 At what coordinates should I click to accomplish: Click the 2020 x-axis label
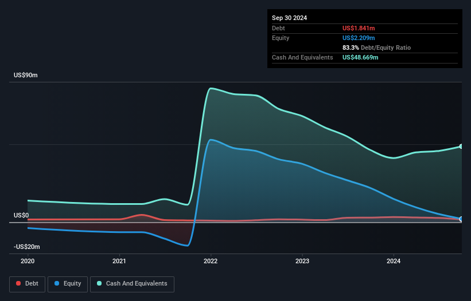pyautogui.click(x=28, y=261)
